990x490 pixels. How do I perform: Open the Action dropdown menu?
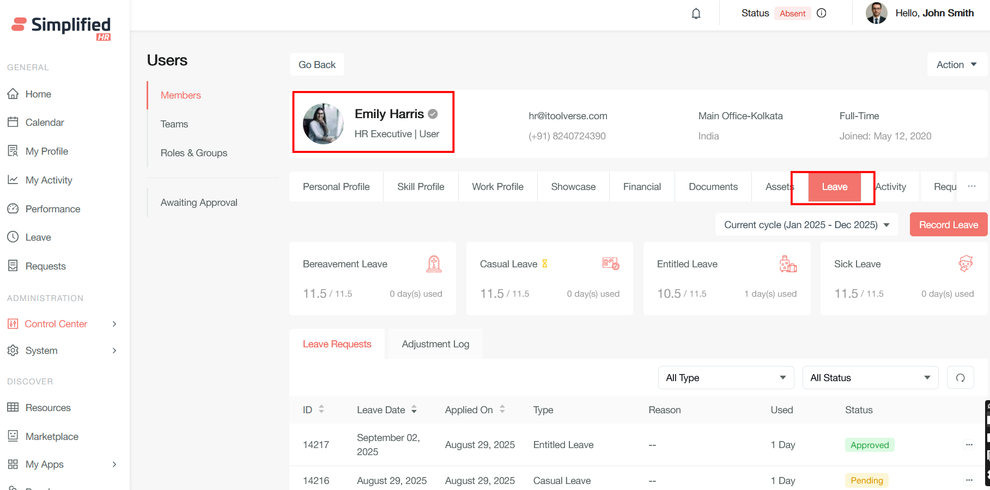[x=956, y=65]
